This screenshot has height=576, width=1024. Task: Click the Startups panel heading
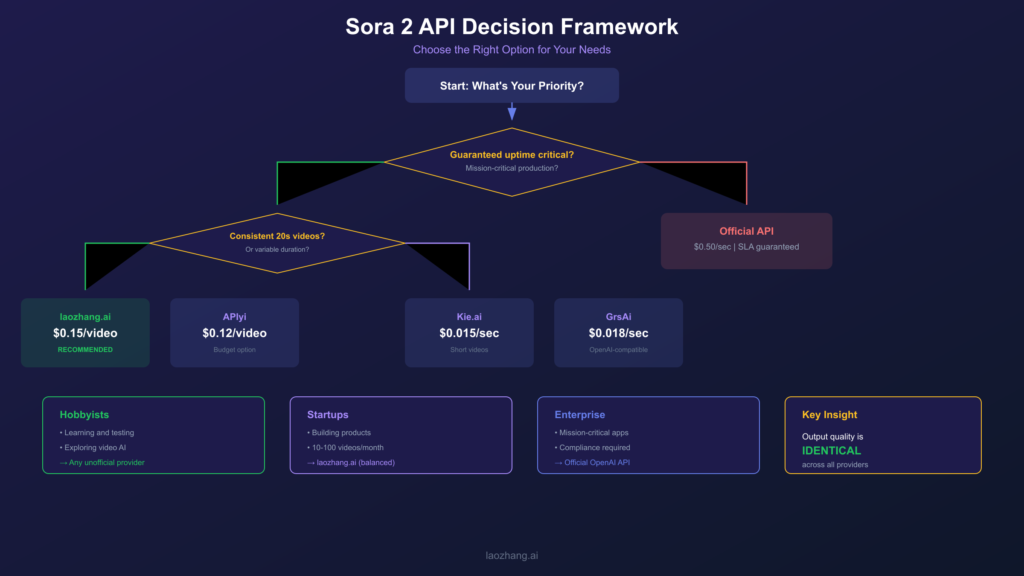[328, 415]
